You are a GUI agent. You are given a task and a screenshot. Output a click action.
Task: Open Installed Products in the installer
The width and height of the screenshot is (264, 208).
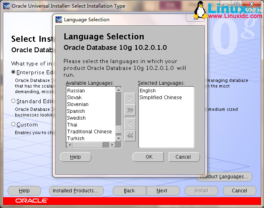(76, 191)
